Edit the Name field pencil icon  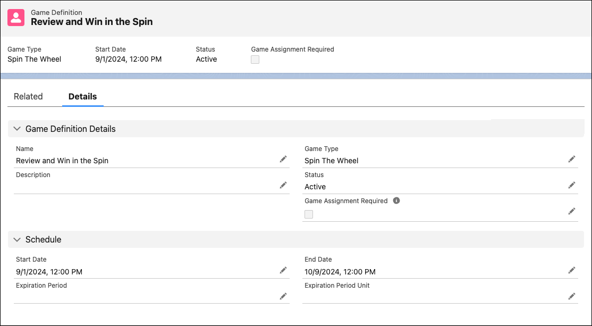coord(283,160)
